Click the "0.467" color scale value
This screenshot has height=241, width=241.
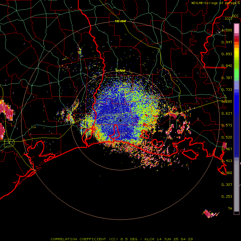point(227,149)
